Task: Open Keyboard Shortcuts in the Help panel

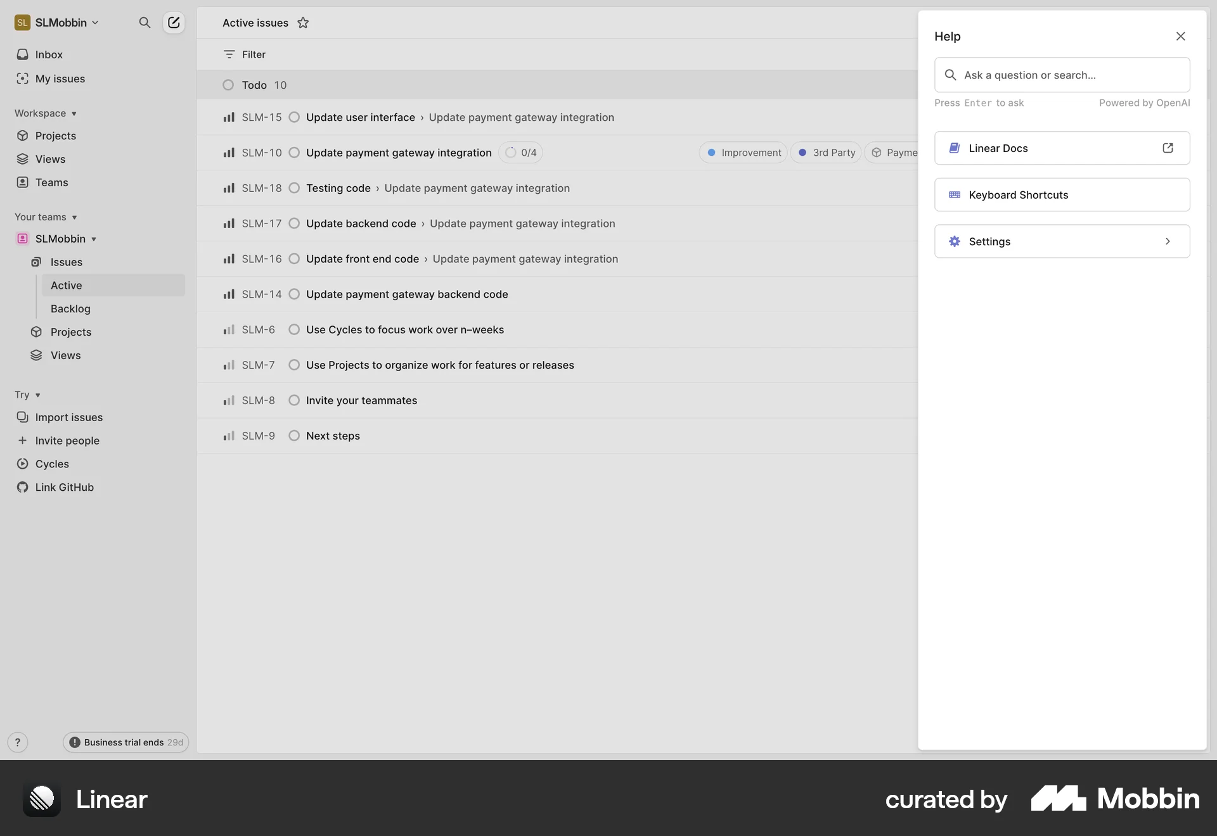Action: pyautogui.click(x=1062, y=194)
